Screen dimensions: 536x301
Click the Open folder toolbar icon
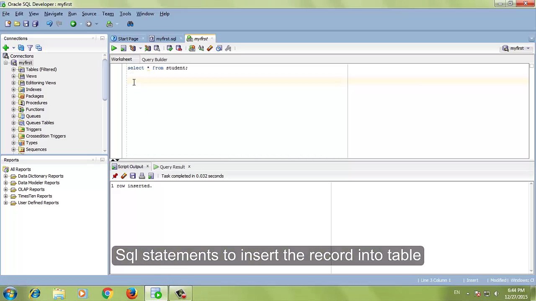[x=17, y=24]
